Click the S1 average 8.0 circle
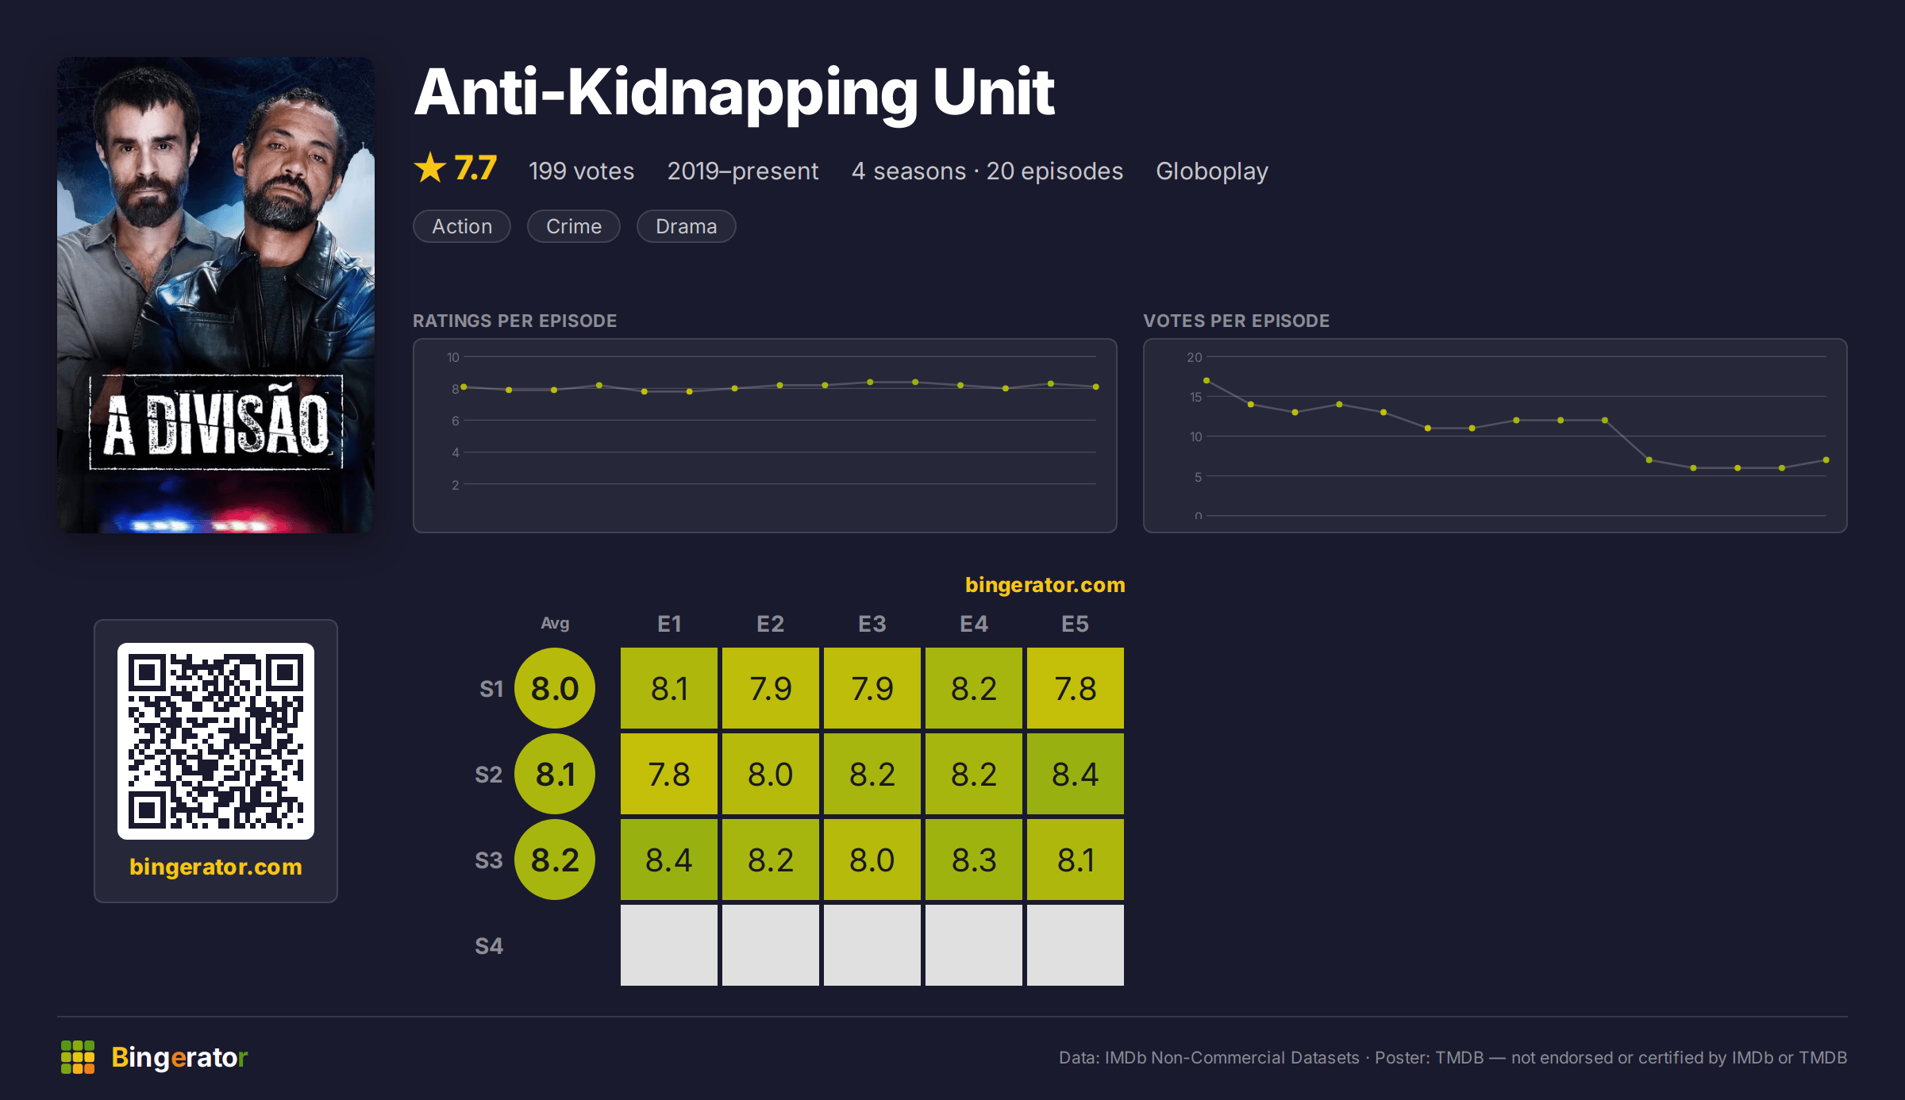Viewport: 1905px width, 1100px height. (x=555, y=688)
